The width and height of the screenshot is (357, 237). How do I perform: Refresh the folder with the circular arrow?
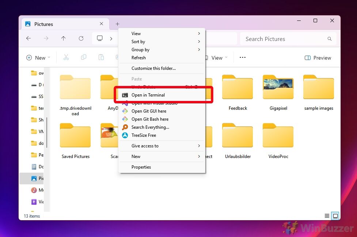point(81,38)
